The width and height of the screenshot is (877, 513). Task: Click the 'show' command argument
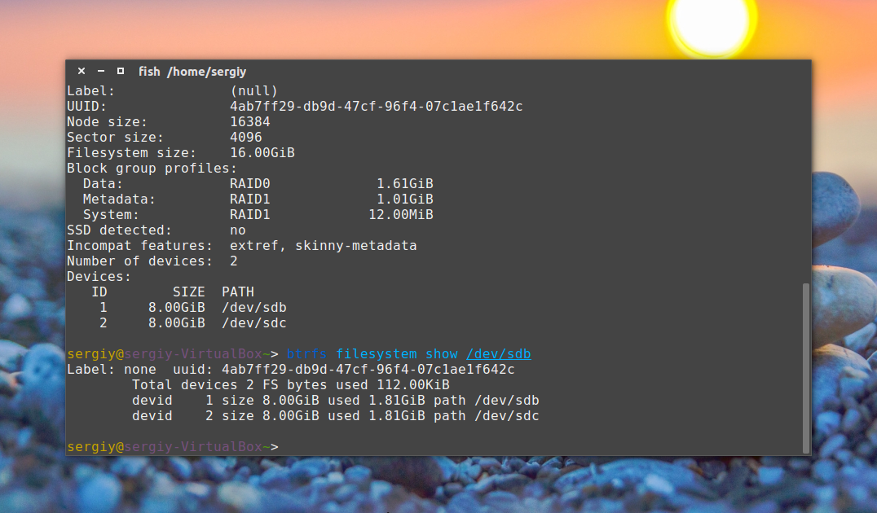coord(441,353)
